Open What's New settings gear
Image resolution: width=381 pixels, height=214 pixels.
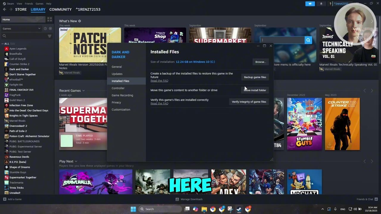click(x=79, y=21)
